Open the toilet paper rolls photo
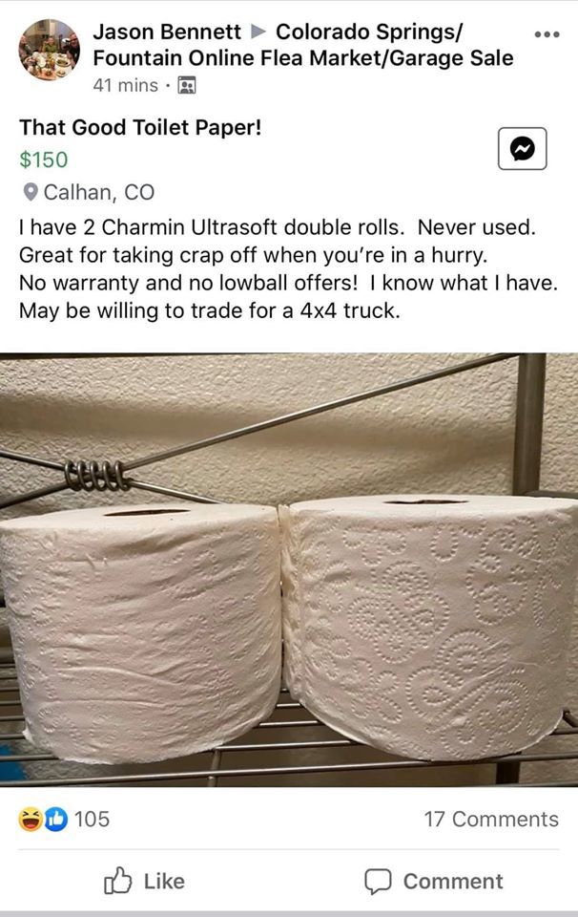Viewport: 578px width, 917px height. pyautogui.click(x=289, y=570)
